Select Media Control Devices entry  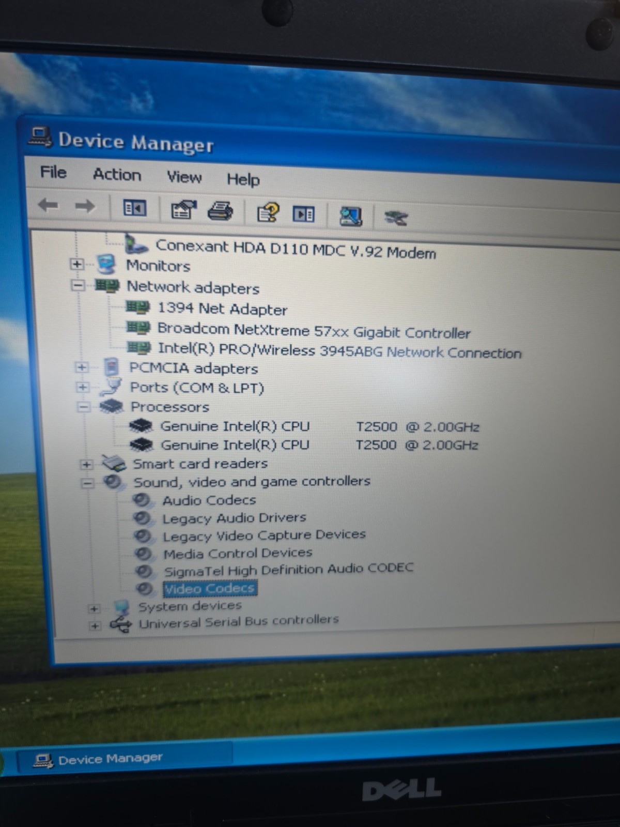coord(238,553)
